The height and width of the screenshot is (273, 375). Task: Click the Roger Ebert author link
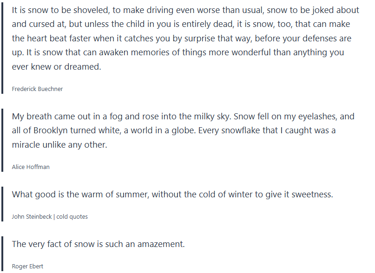[x=27, y=266]
